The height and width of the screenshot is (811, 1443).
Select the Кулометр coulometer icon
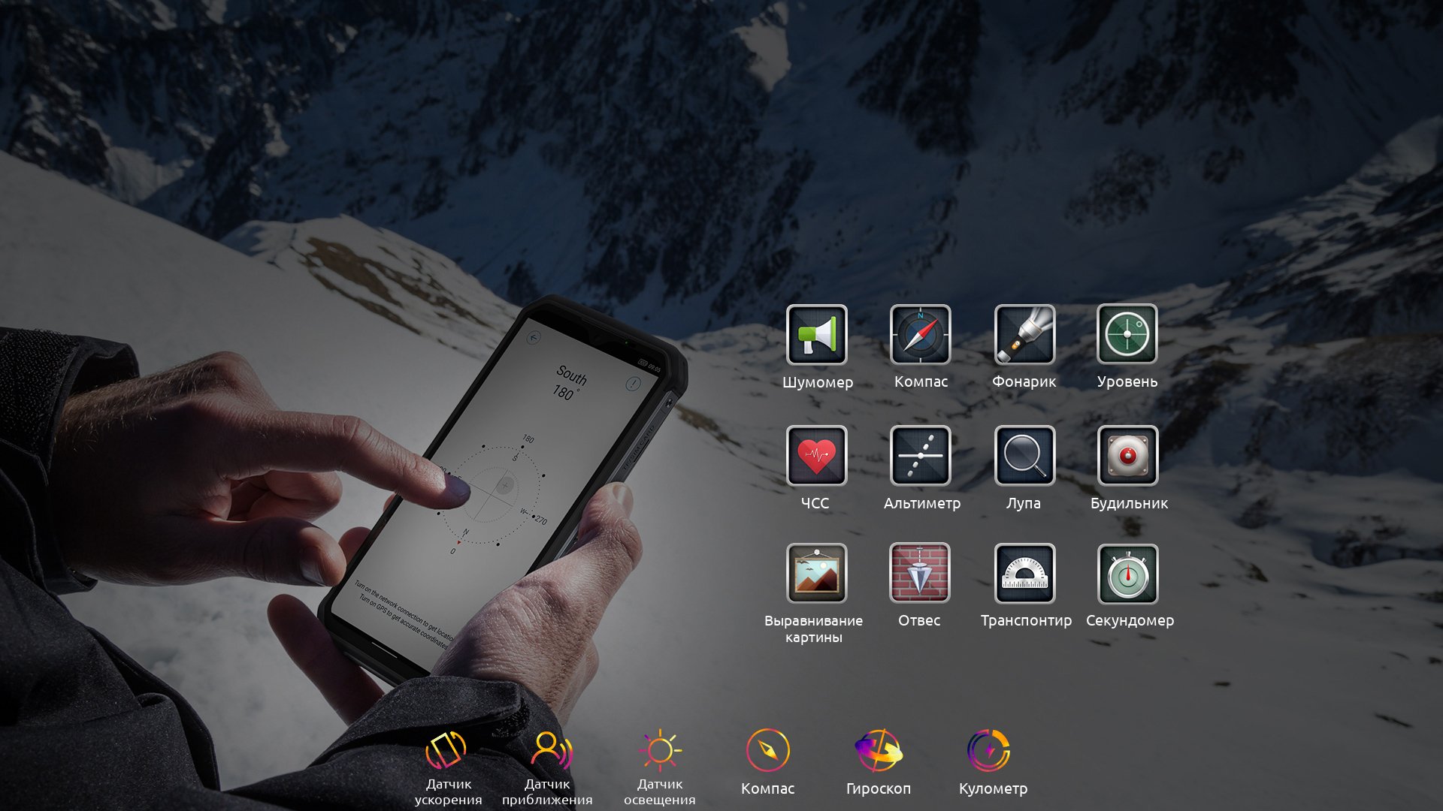tap(988, 750)
